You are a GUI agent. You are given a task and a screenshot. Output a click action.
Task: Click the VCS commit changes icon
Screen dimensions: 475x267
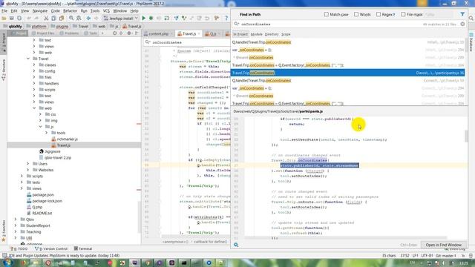click(x=184, y=19)
